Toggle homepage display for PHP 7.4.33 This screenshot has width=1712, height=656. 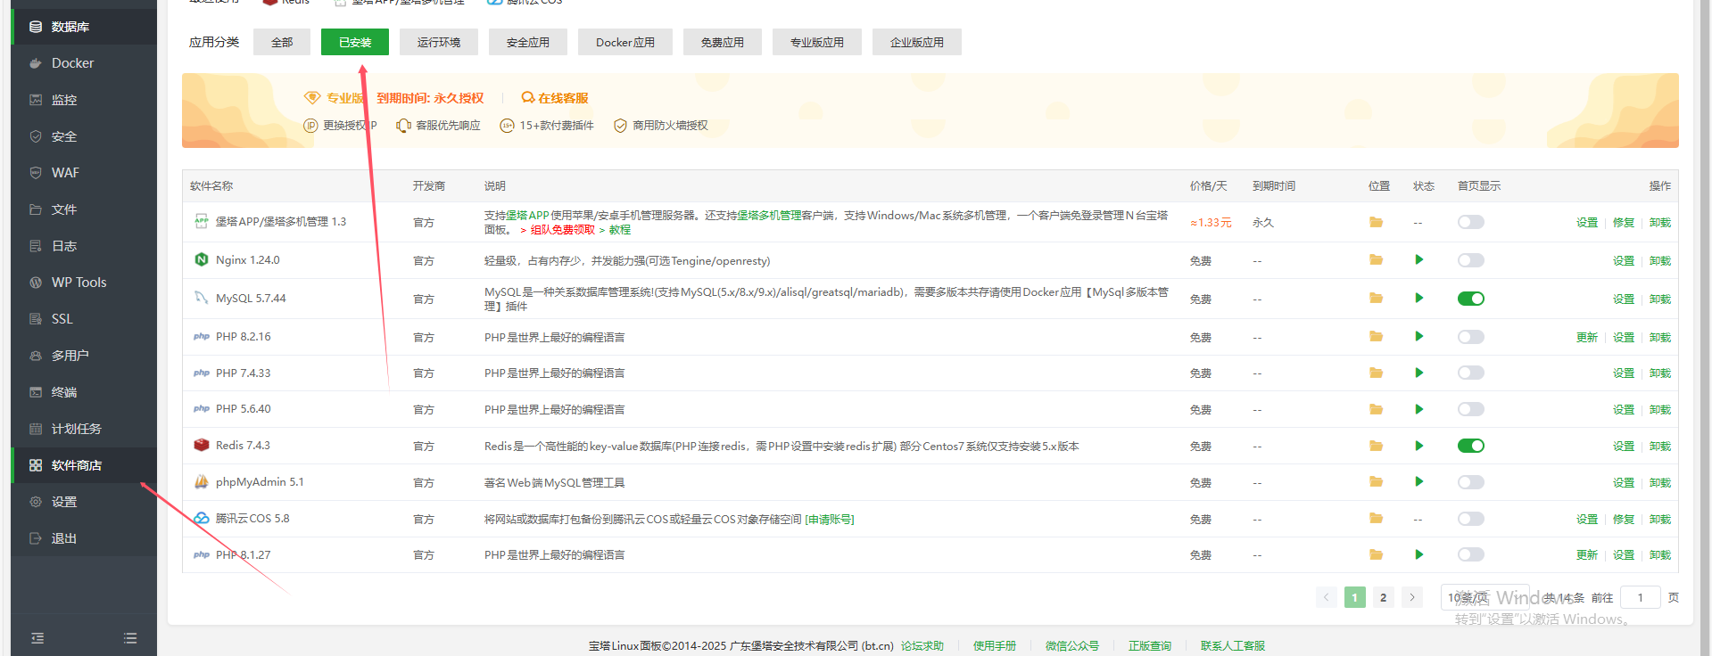1471,373
